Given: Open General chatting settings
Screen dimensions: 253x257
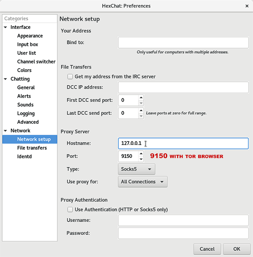Looking at the screenshot, I should 26,88.
